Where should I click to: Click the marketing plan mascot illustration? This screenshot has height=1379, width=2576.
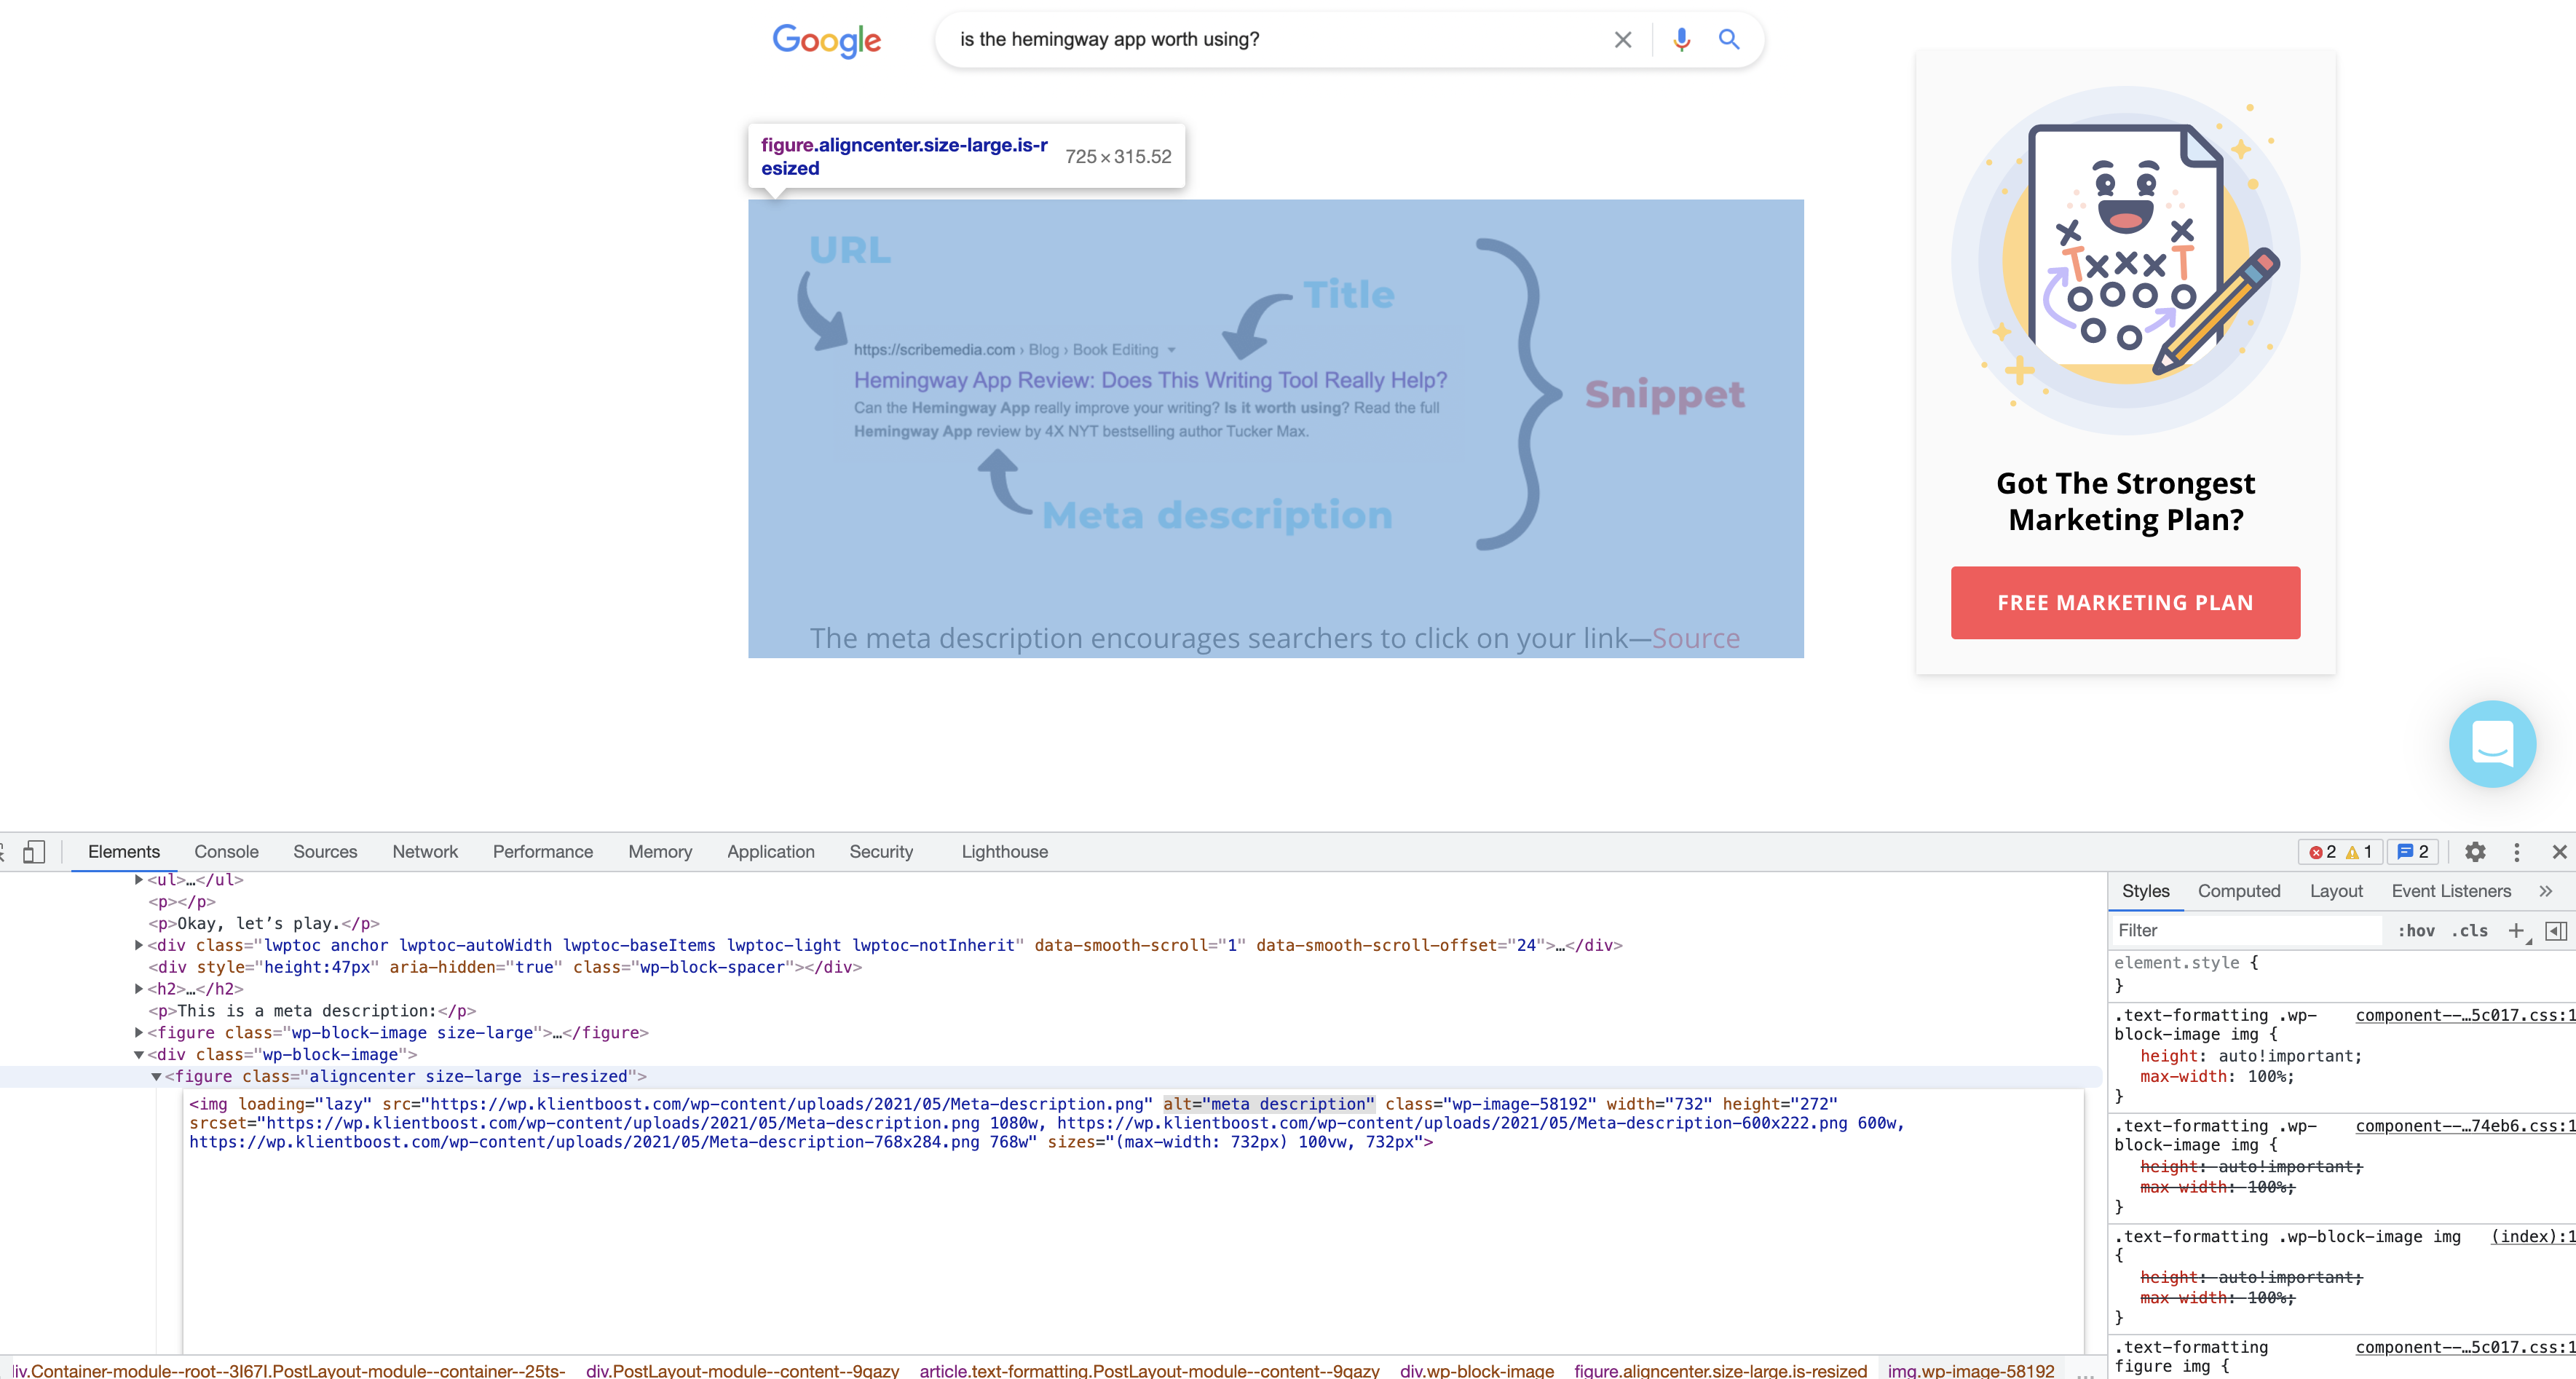click(2125, 260)
